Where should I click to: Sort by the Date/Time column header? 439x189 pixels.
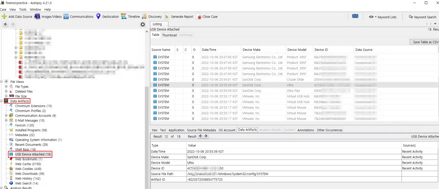click(220, 50)
